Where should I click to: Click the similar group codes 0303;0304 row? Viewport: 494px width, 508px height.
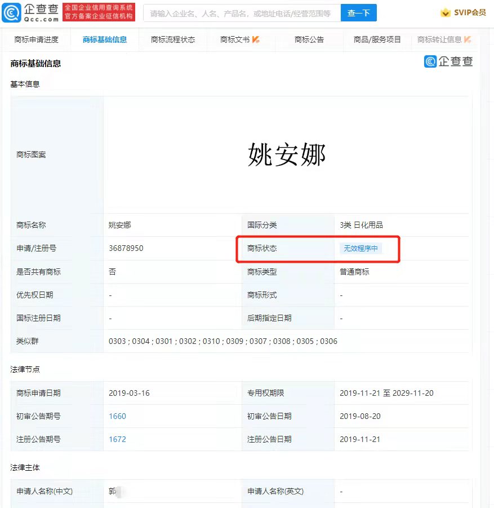pyautogui.click(x=223, y=341)
